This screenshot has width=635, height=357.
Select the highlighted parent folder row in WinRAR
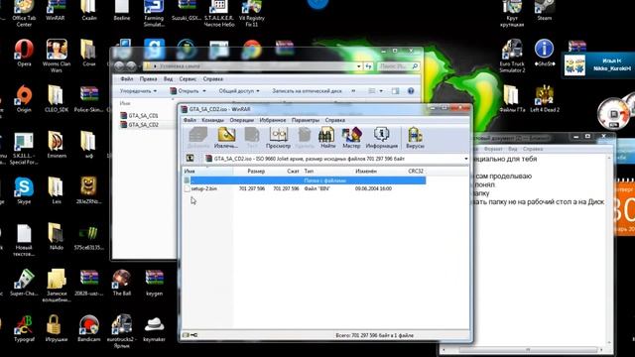(x=304, y=180)
